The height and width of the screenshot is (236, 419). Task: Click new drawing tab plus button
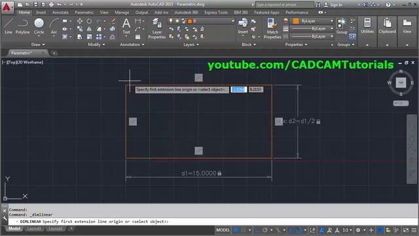54,53
